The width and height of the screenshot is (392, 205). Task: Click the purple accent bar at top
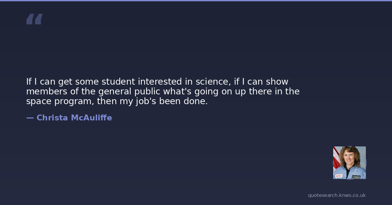point(196,1)
